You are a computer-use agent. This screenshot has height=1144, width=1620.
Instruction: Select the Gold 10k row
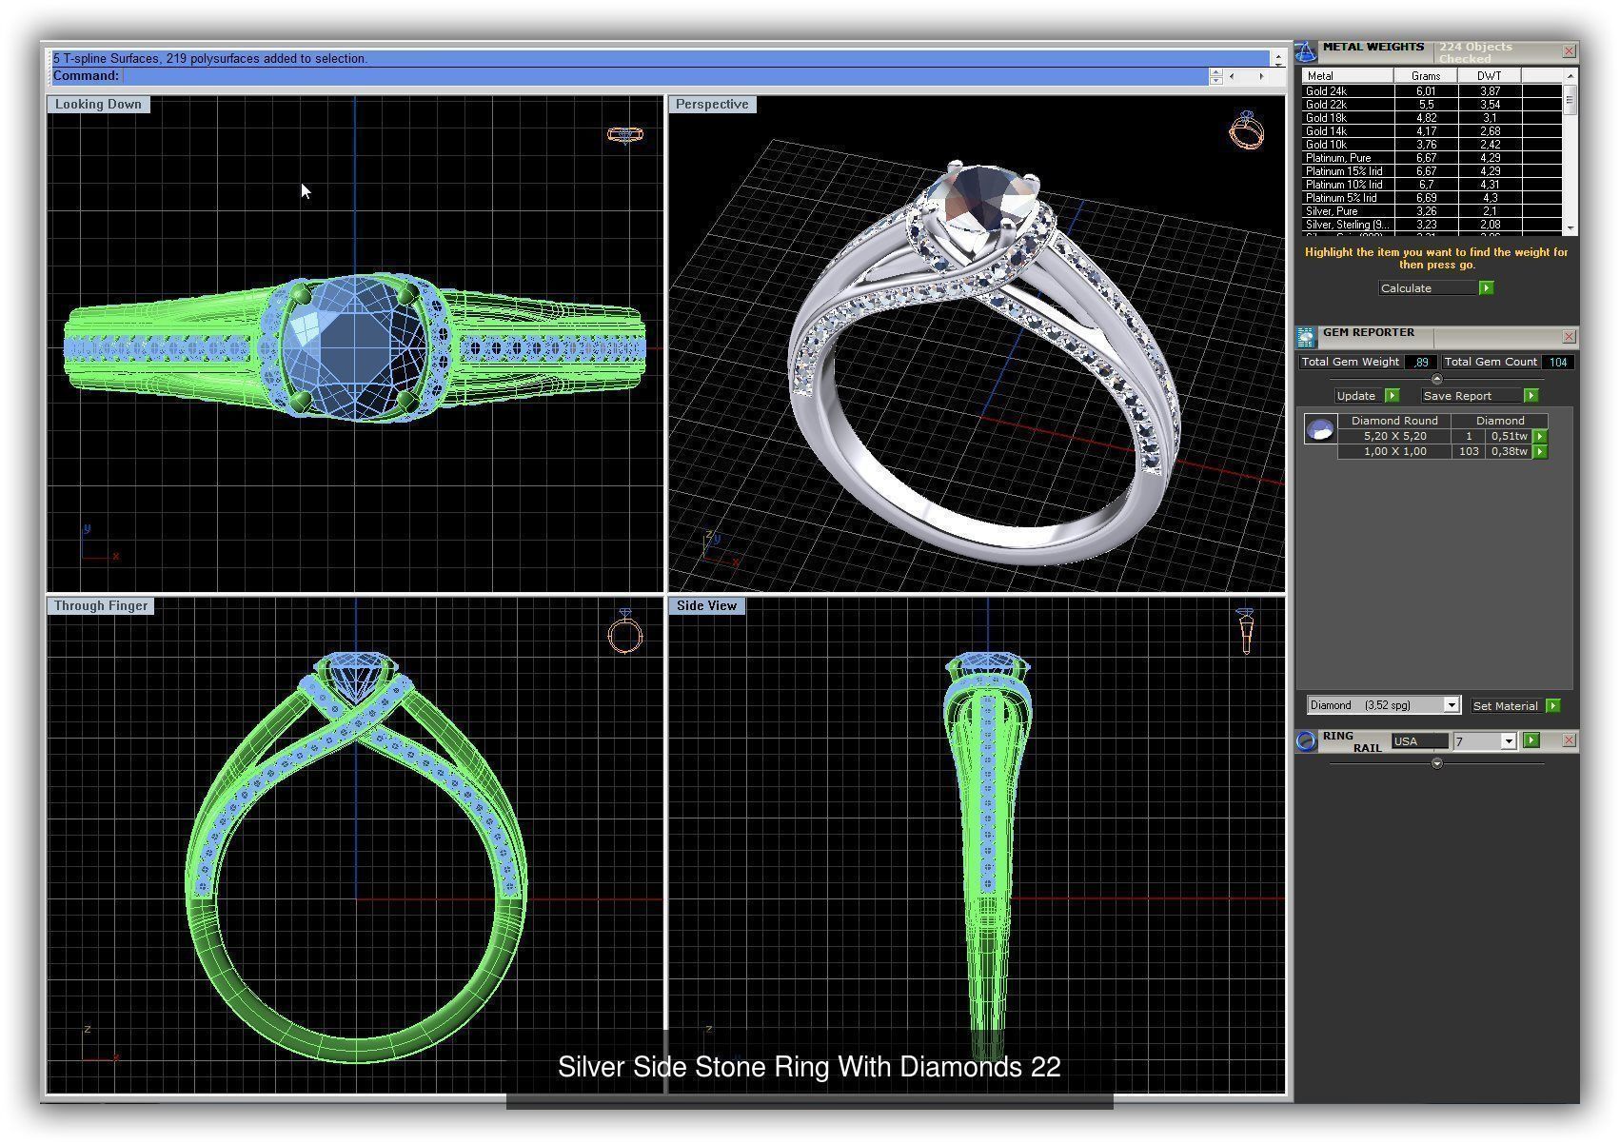click(x=1432, y=145)
